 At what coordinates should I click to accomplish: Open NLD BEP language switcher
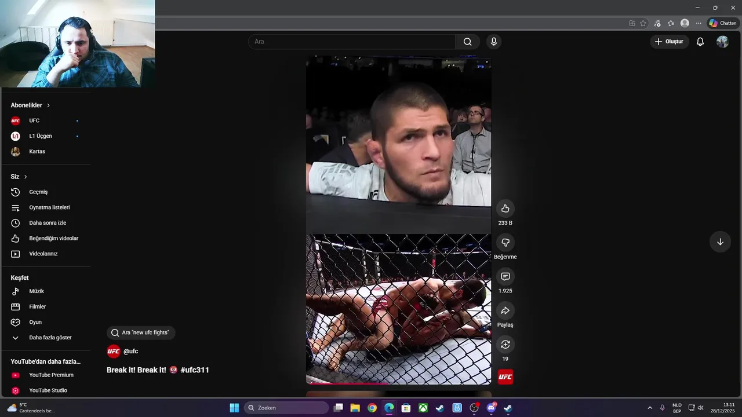tap(676, 408)
